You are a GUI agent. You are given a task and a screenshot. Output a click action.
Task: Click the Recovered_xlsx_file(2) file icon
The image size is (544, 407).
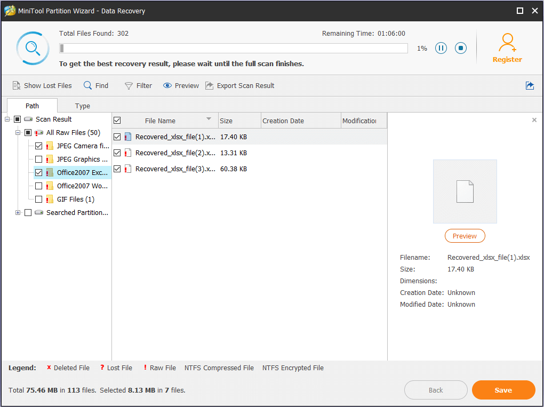tap(127, 153)
